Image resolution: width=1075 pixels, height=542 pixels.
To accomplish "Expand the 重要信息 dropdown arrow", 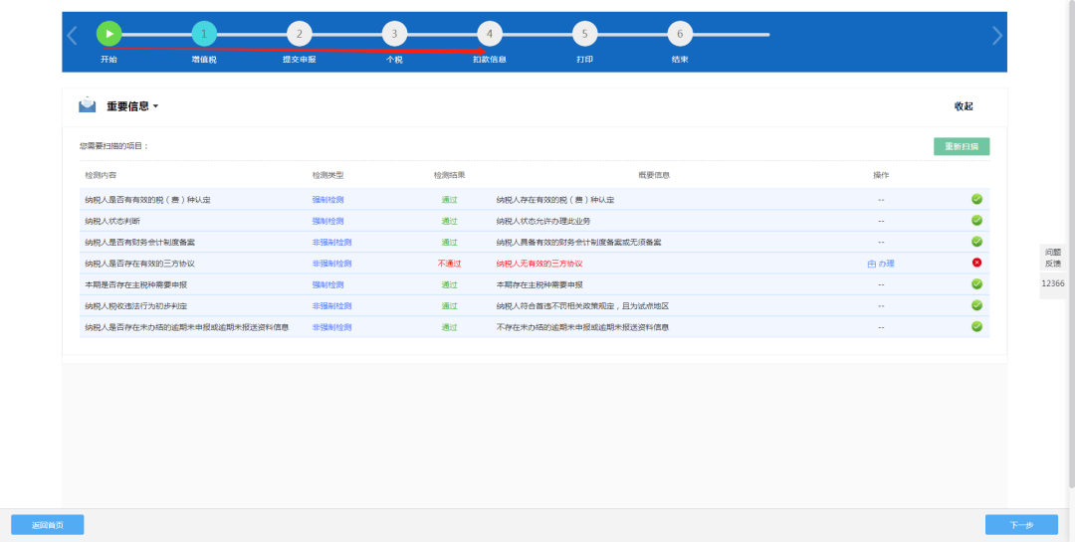I will click(x=156, y=106).
